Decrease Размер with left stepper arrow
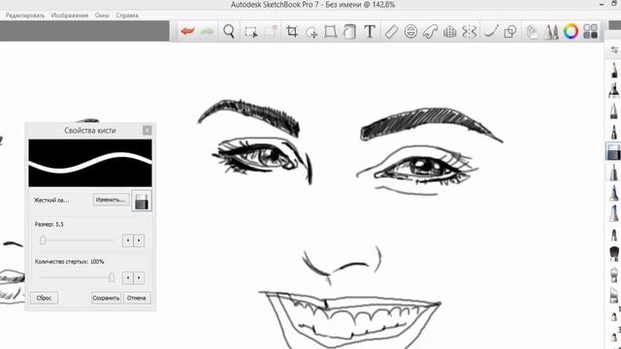Viewport: 621px width, 349px height. tap(127, 240)
